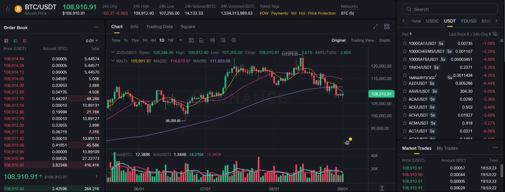The image size is (505, 192).
Task: Expand the volume panel side arrow
Action: tap(108, 172)
